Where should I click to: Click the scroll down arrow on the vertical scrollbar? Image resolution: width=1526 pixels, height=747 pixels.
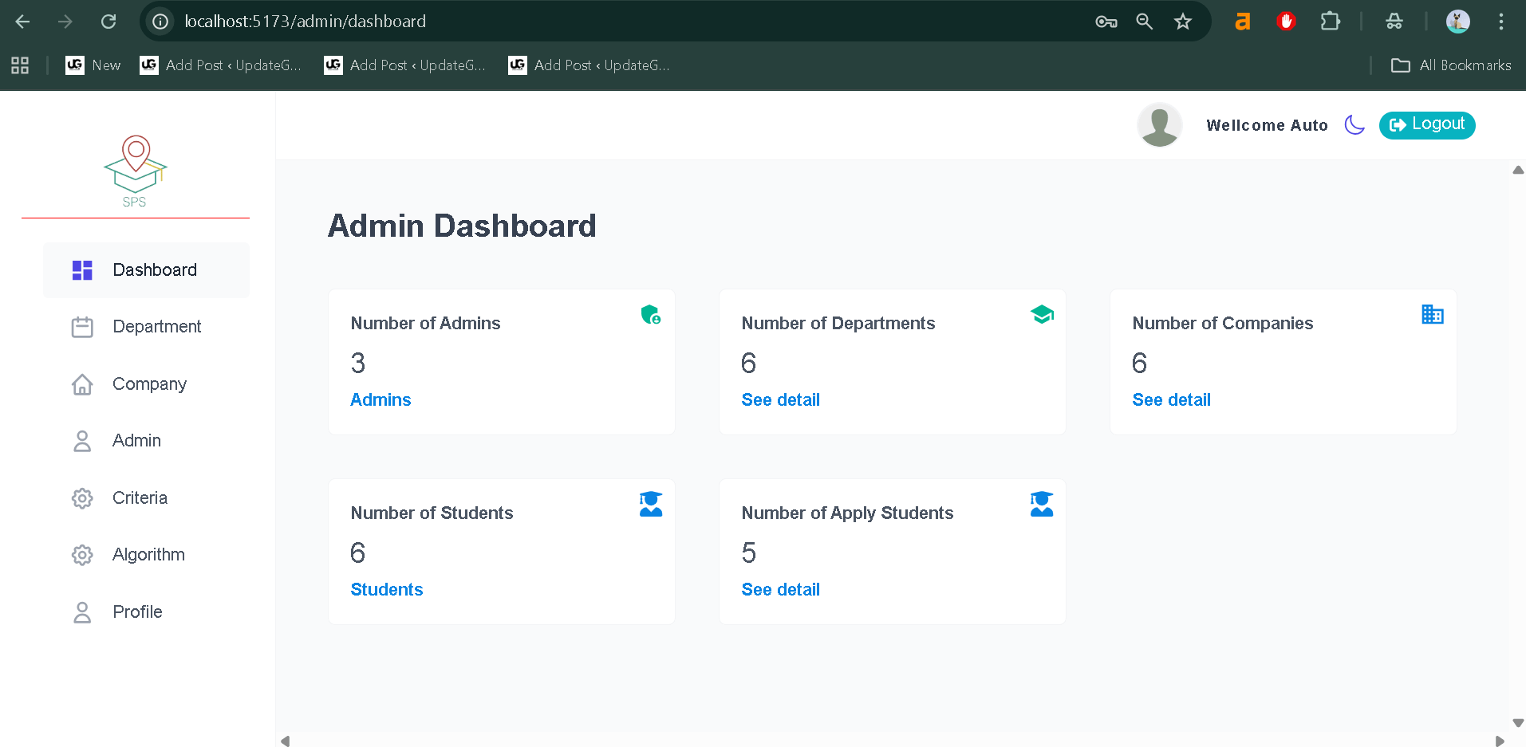click(x=1517, y=723)
